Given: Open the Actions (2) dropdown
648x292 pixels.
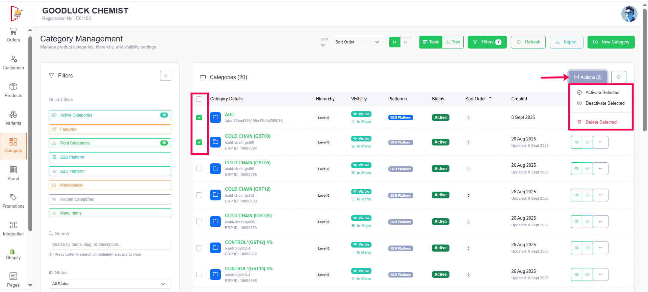Looking at the screenshot, I should [588, 77].
